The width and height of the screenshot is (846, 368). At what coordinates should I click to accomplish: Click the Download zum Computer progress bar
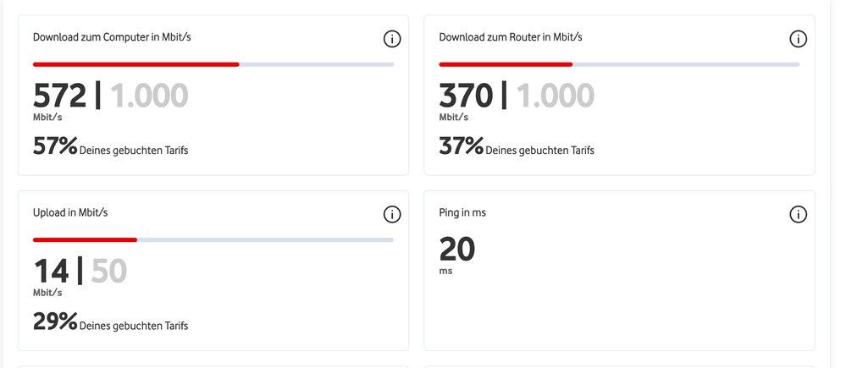tap(213, 64)
